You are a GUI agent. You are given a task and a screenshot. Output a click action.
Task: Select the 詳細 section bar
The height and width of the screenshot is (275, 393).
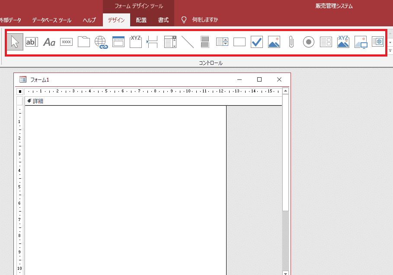point(153,101)
